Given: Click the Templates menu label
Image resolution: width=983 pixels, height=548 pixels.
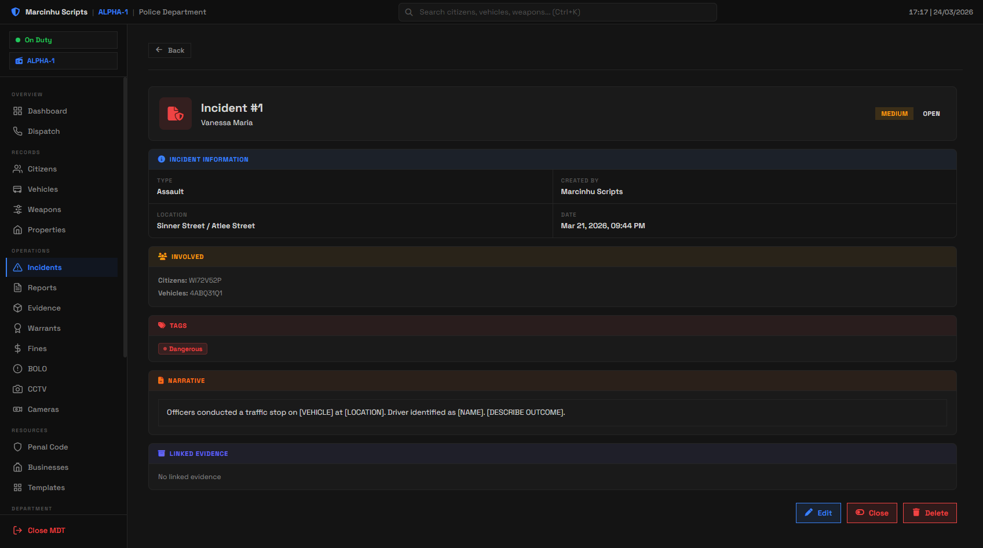Looking at the screenshot, I should tap(46, 488).
